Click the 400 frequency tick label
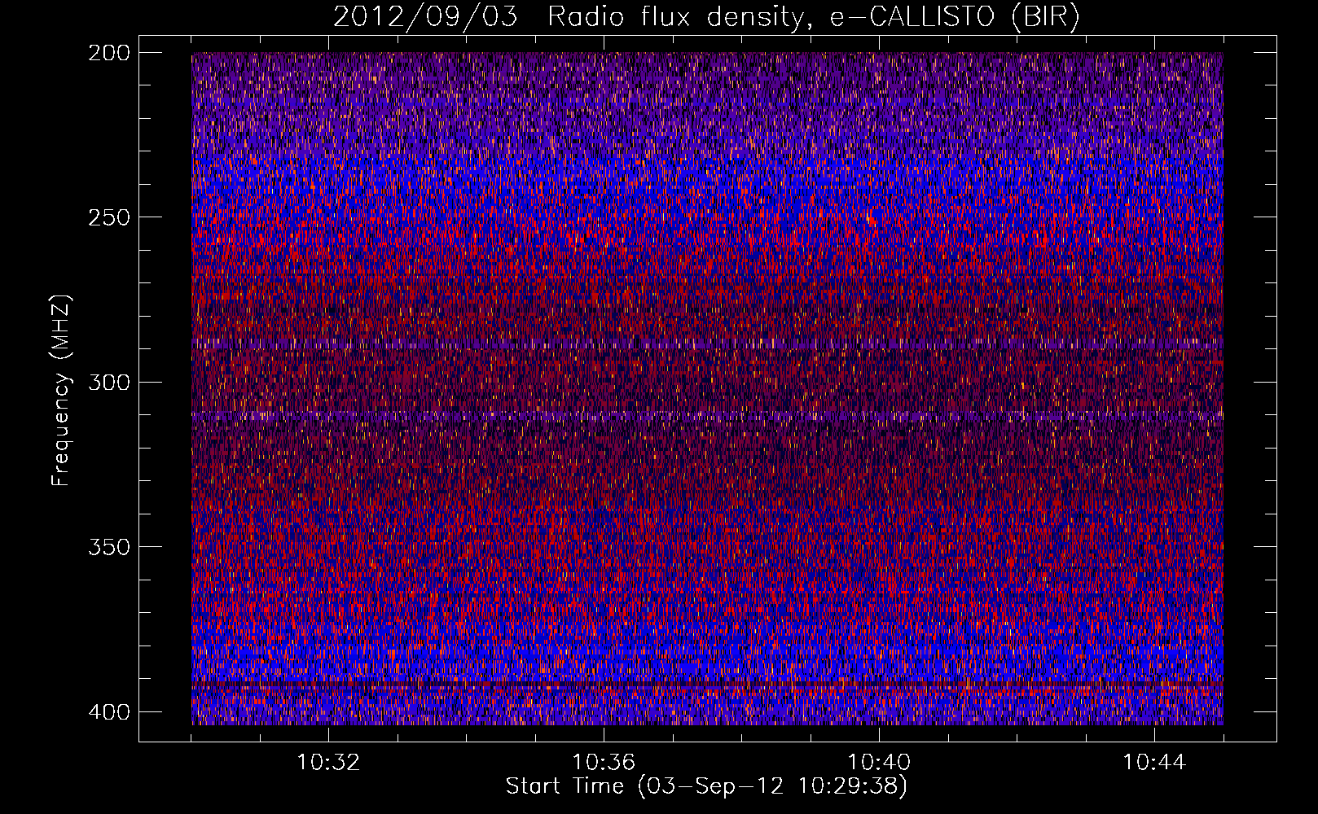 108,711
